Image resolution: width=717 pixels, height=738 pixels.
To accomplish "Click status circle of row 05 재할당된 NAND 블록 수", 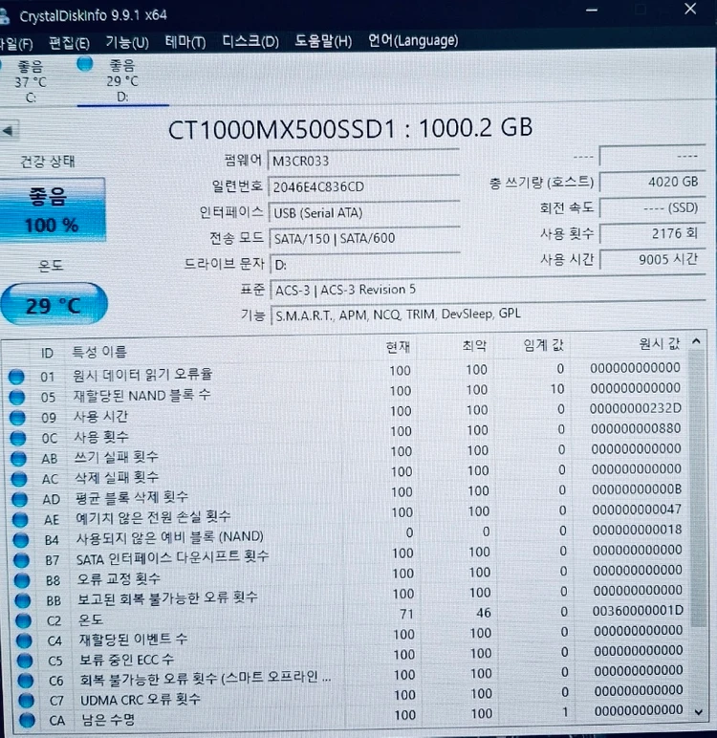I will pyautogui.click(x=16, y=398).
